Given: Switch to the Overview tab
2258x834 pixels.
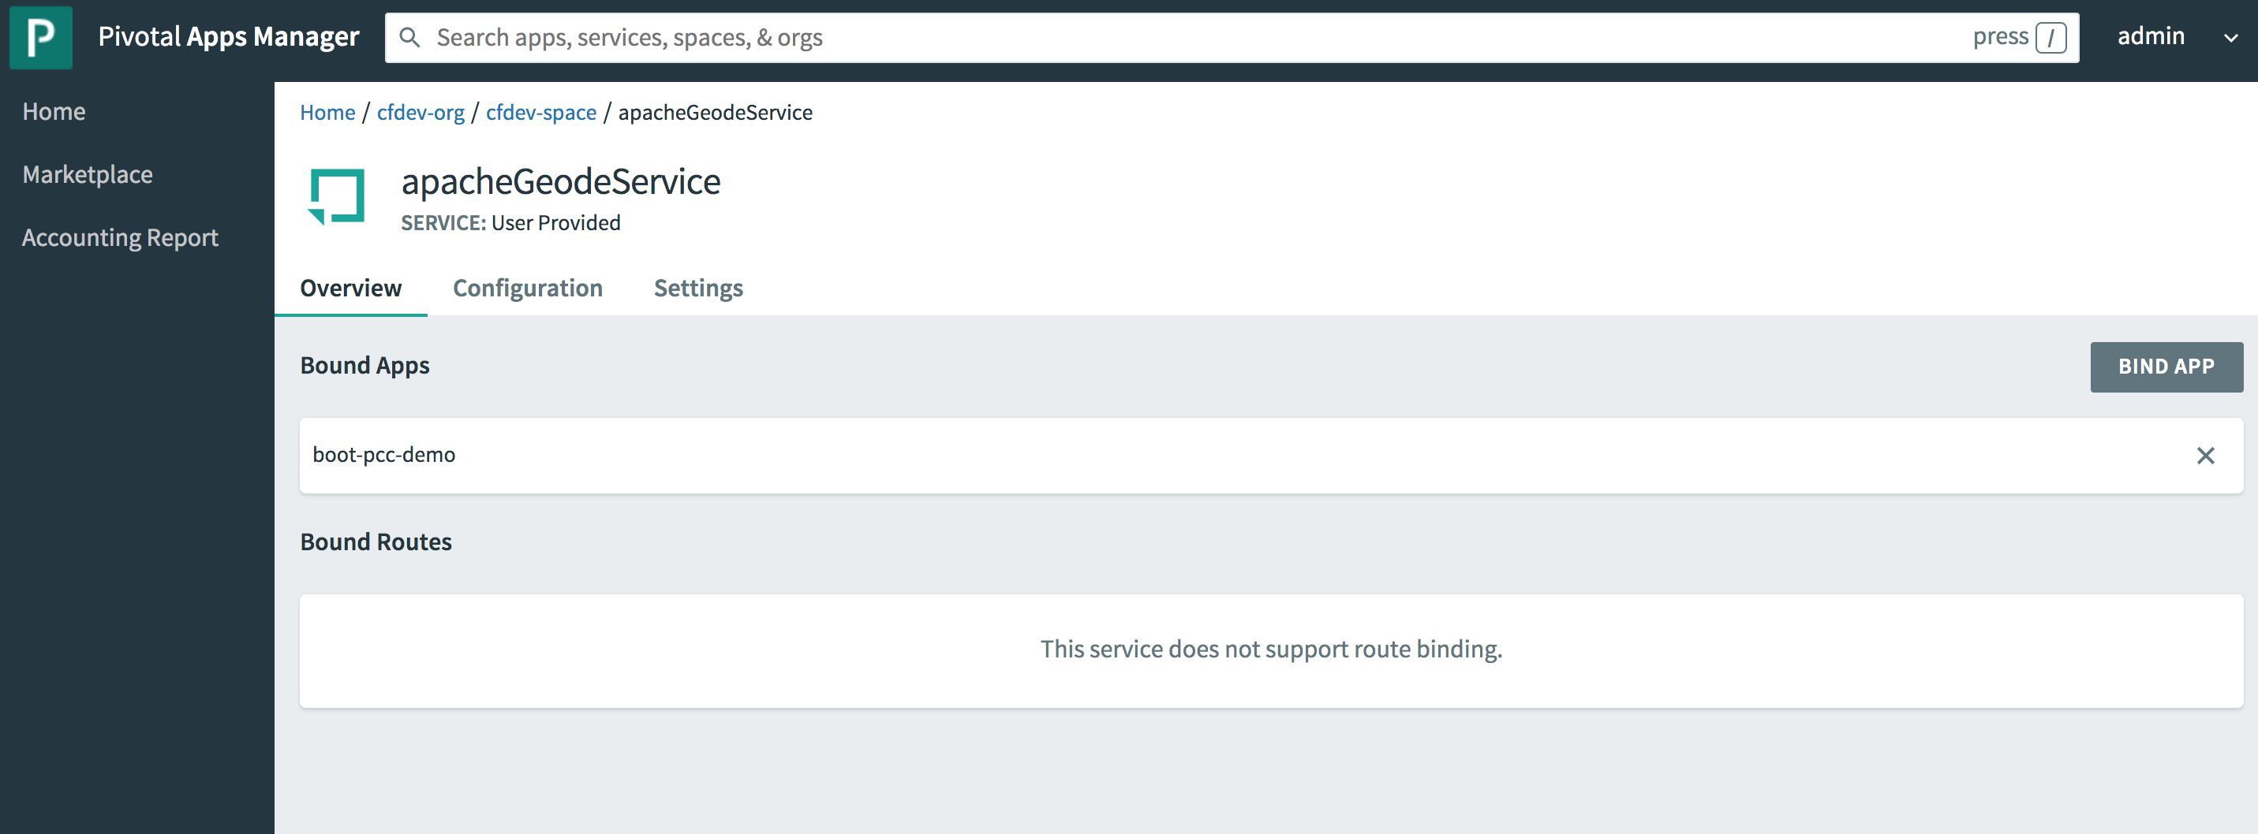Looking at the screenshot, I should [350, 289].
